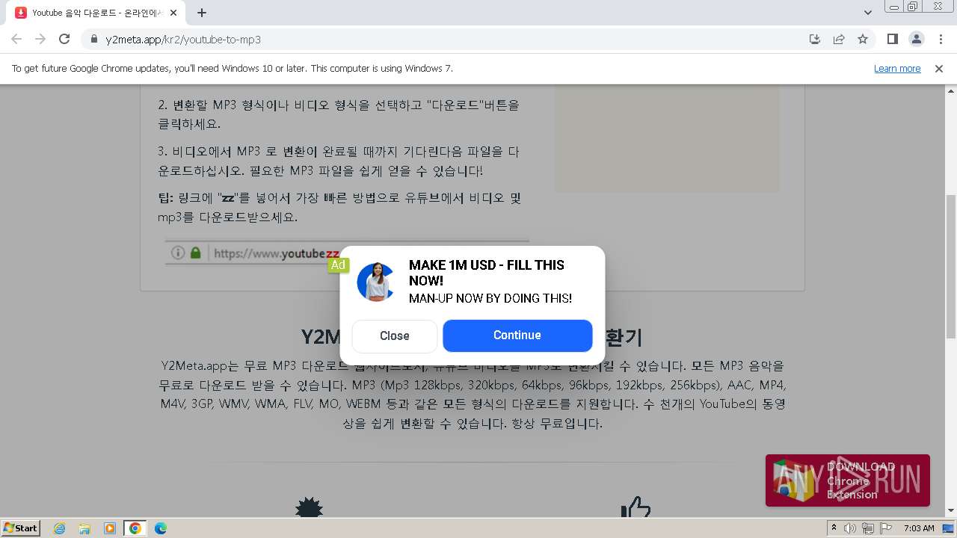Click the youtubezz URL example image

pos(347,253)
